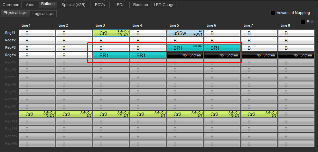The width and height of the screenshot is (318, 152).
Task: Select the Buttons tab
Action: [48, 4]
